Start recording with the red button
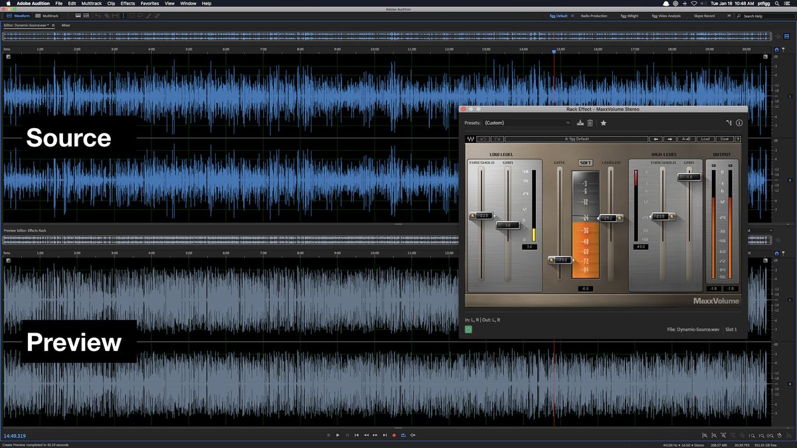The width and height of the screenshot is (797, 448). point(394,435)
